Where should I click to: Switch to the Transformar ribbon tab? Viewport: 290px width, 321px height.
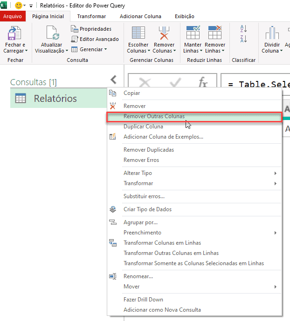coord(91,16)
